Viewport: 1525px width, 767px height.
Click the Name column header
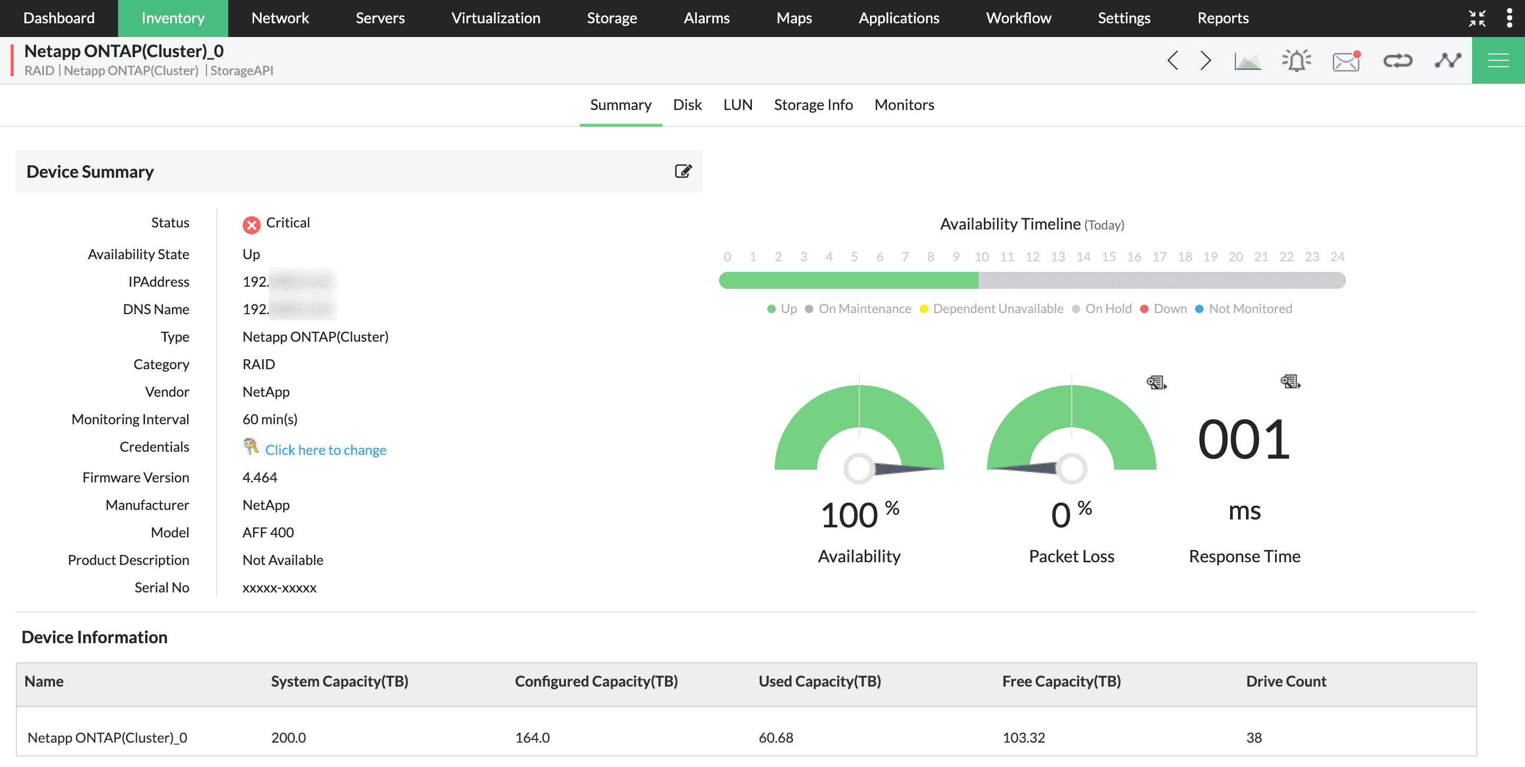coord(44,681)
